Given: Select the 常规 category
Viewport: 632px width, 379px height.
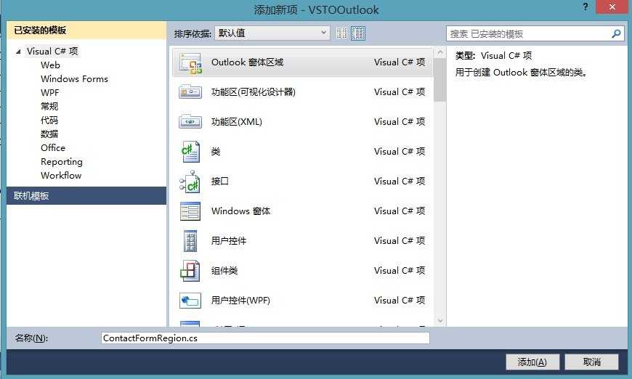Looking at the screenshot, I should tap(49, 106).
